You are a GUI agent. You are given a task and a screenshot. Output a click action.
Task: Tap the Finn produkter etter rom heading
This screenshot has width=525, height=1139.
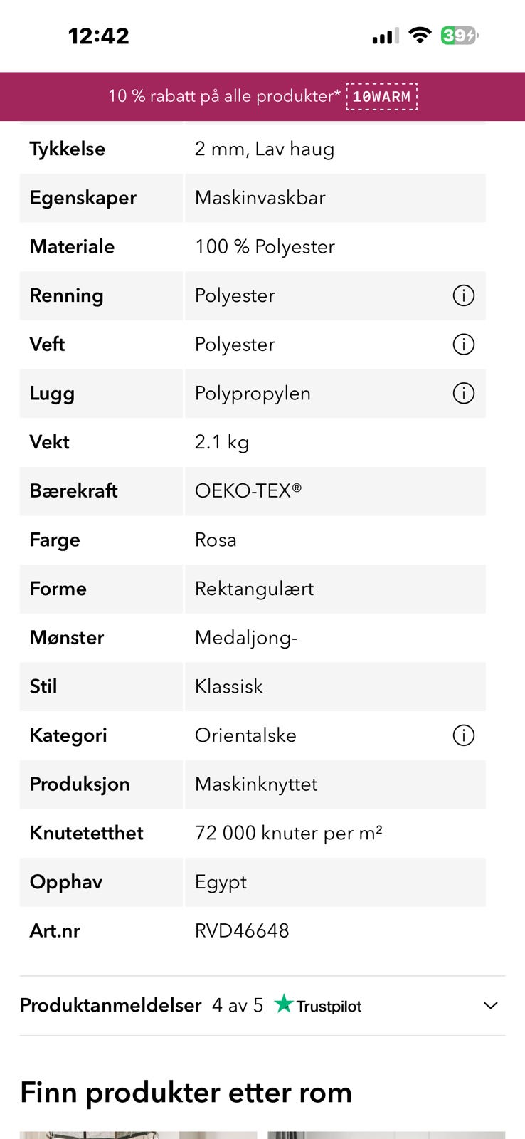(x=186, y=1092)
